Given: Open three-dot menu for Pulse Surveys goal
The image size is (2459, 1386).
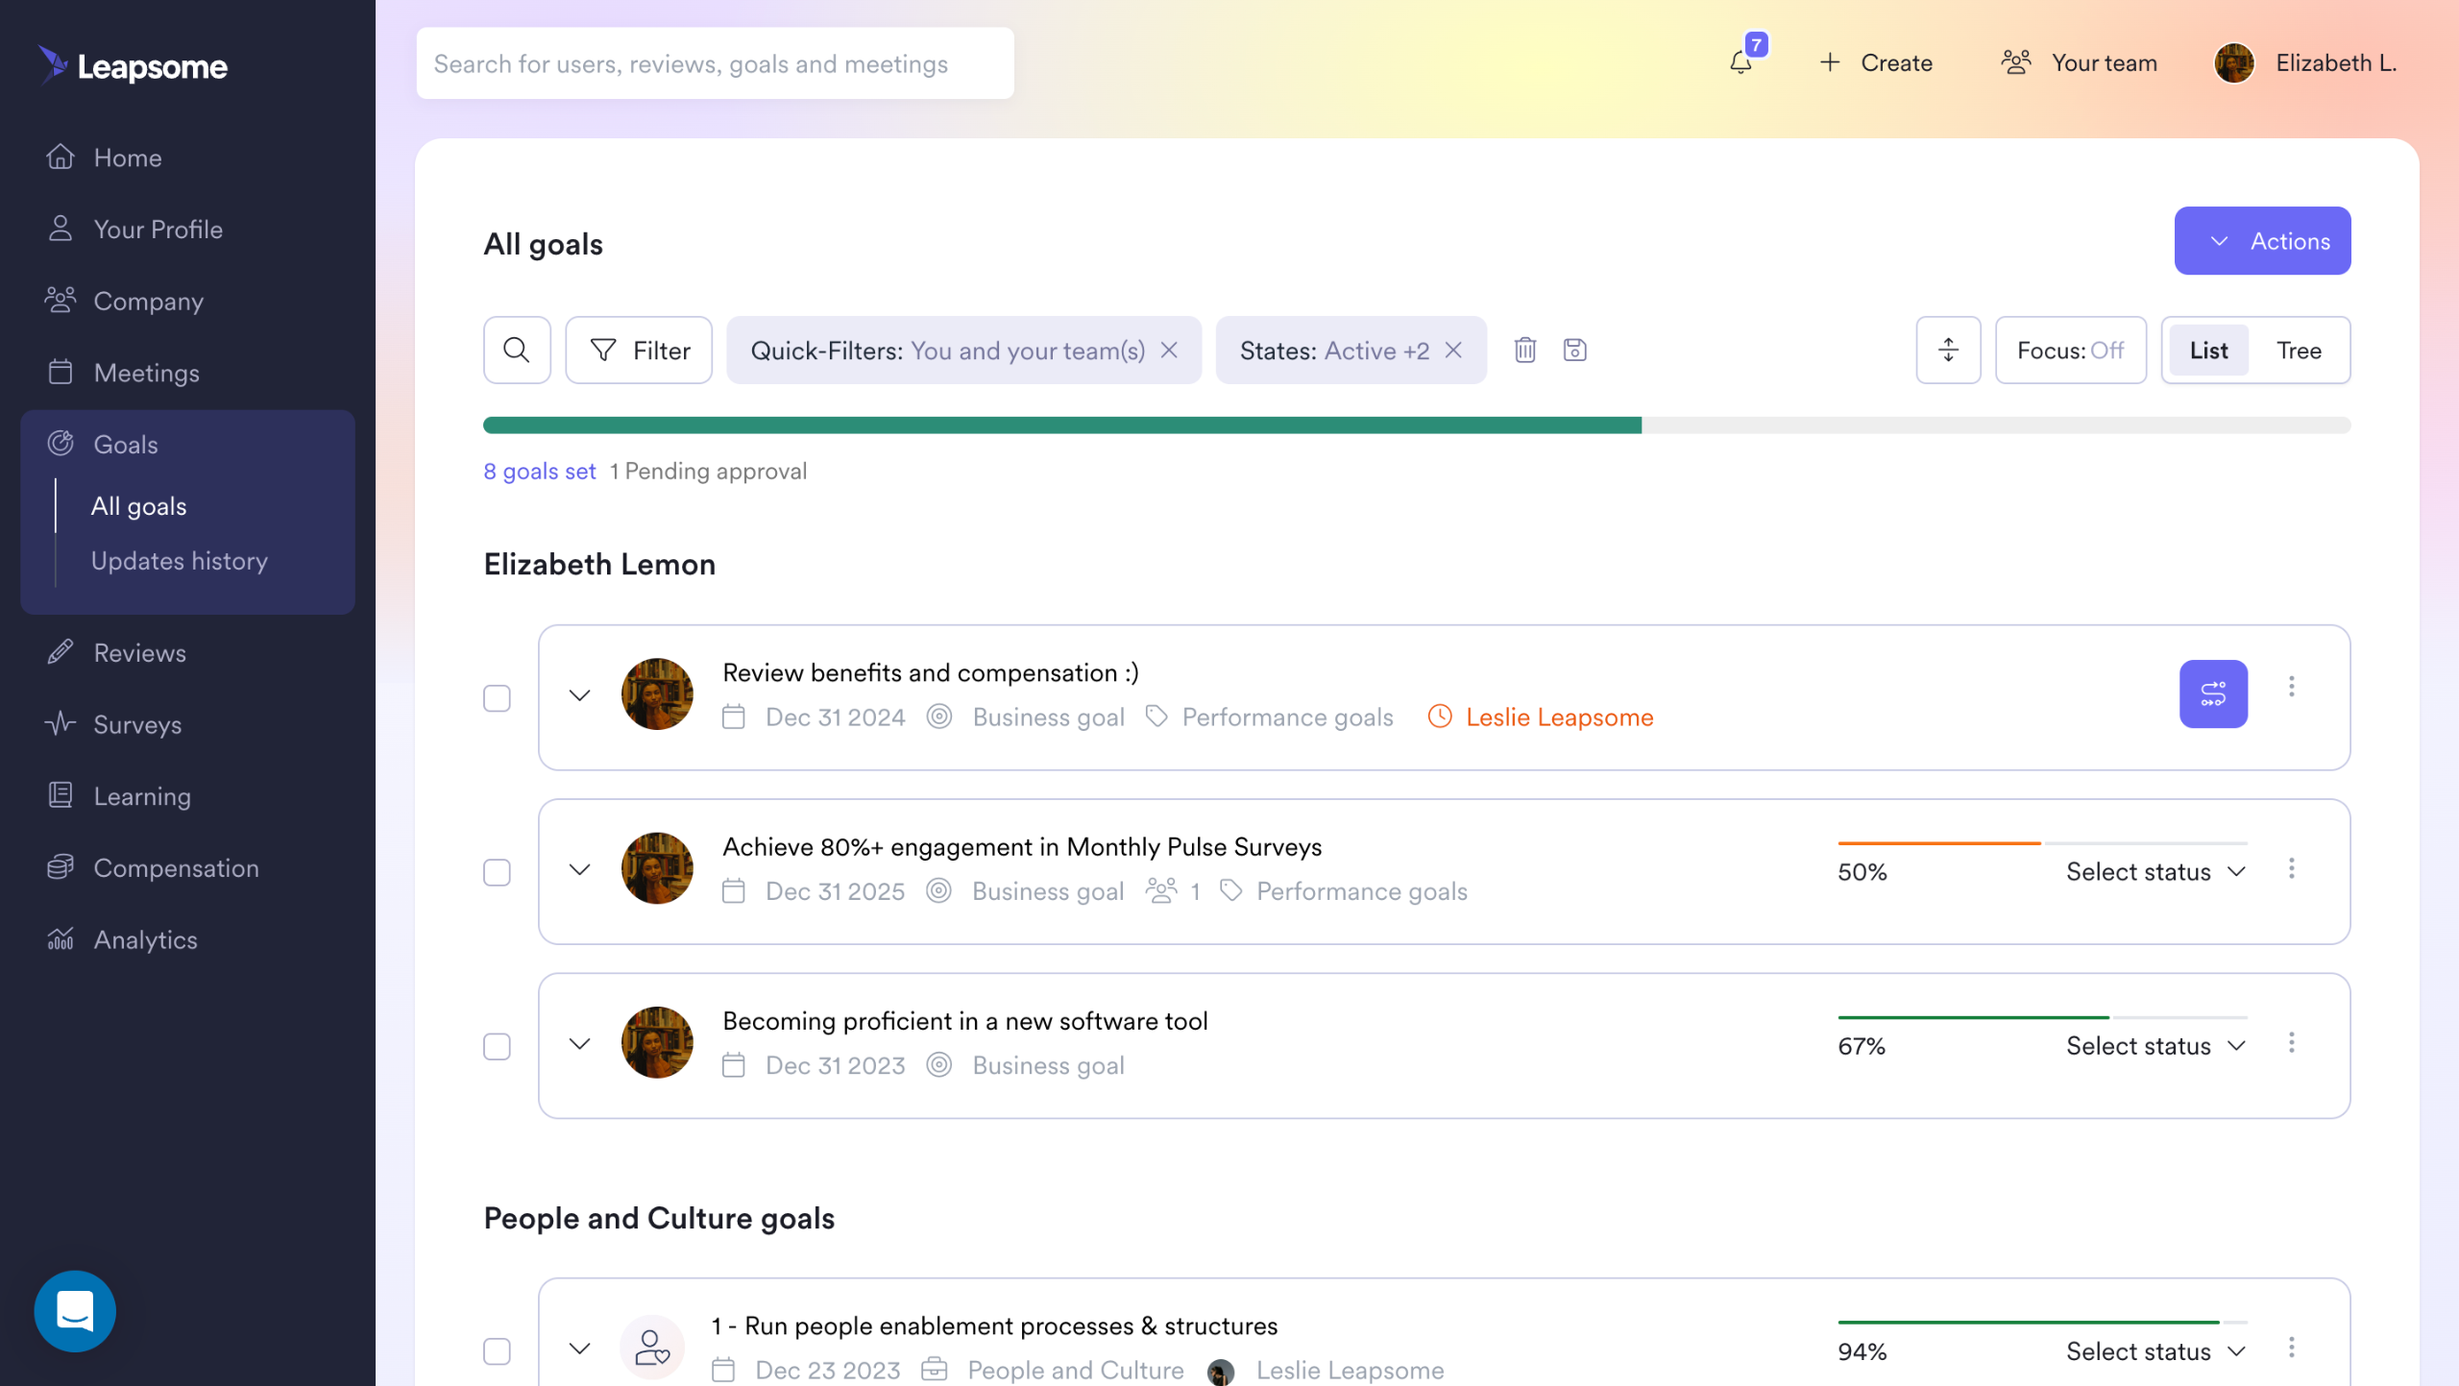Looking at the screenshot, I should pos(2292,869).
